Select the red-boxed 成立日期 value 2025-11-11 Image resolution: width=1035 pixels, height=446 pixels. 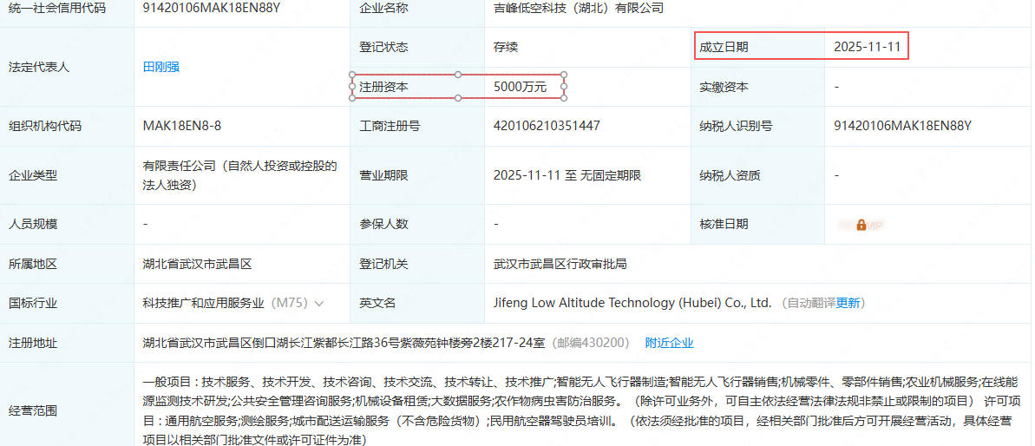(x=867, y=47)
